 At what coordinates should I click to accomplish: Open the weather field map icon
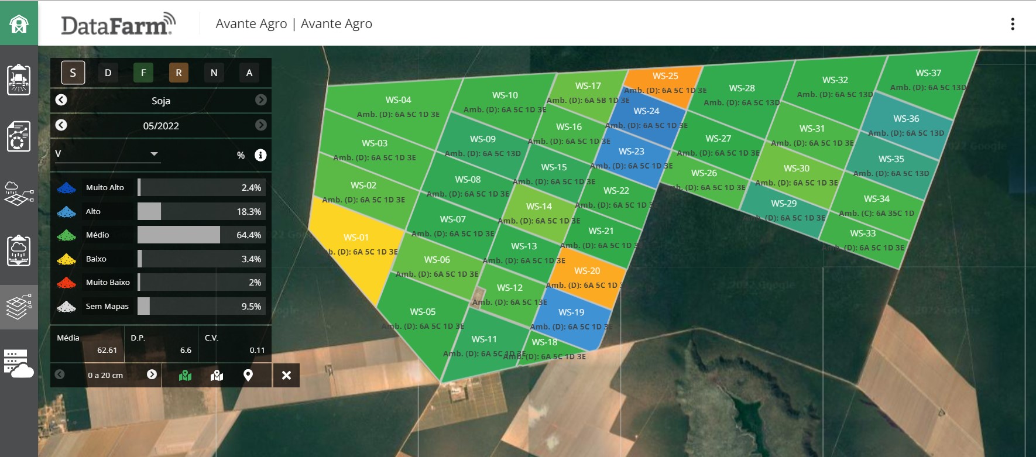click(x=19, y=194)
